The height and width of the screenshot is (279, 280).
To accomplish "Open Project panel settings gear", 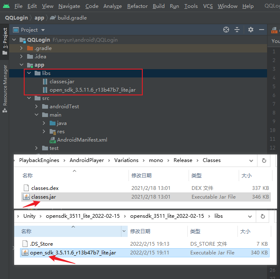I will [x=251, y=30].
